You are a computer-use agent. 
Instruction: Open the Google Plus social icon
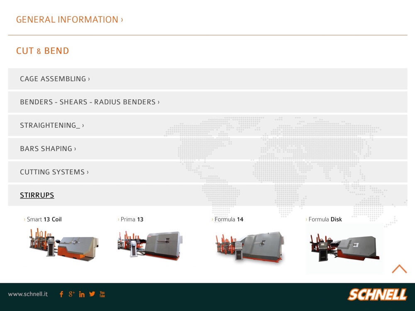pos(71,294)
